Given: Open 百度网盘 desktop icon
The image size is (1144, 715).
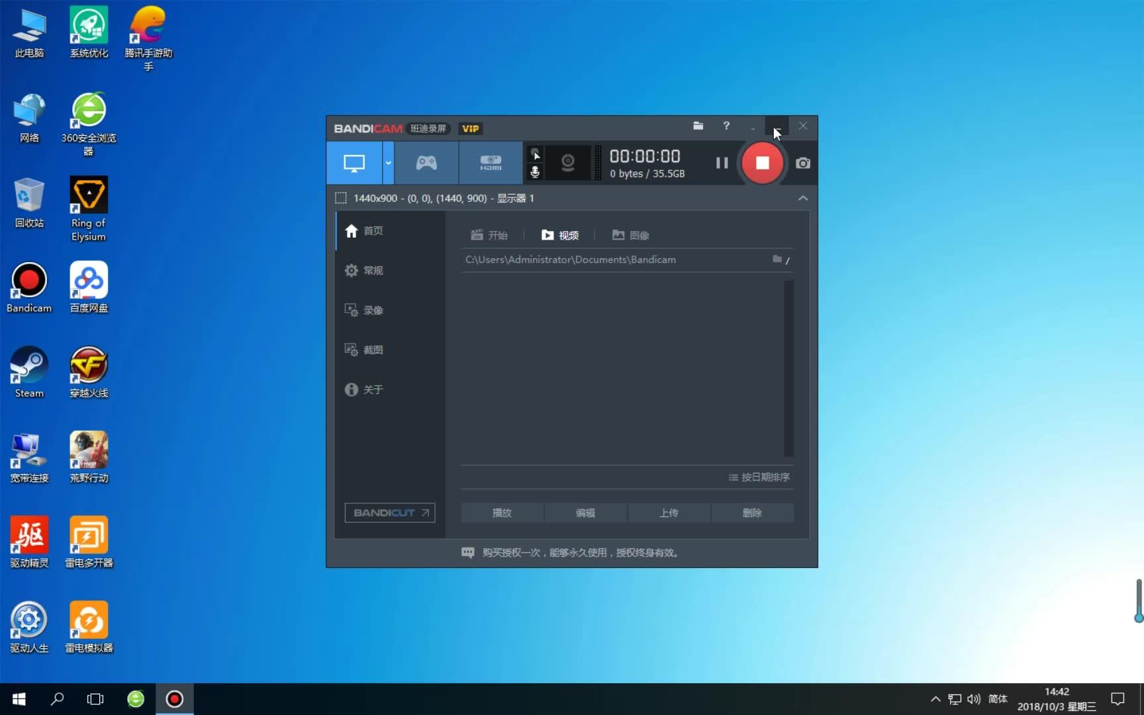Looking at the screenshot, I should click(x=89, y=288).
